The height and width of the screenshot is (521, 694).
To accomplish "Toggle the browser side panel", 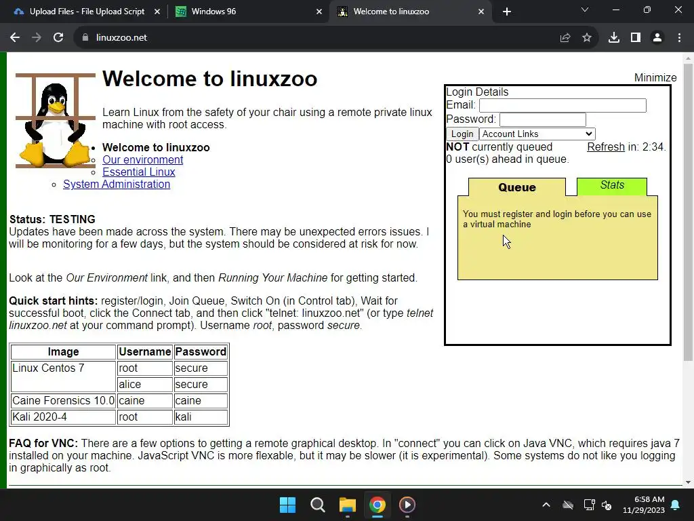I will (636, 38).
